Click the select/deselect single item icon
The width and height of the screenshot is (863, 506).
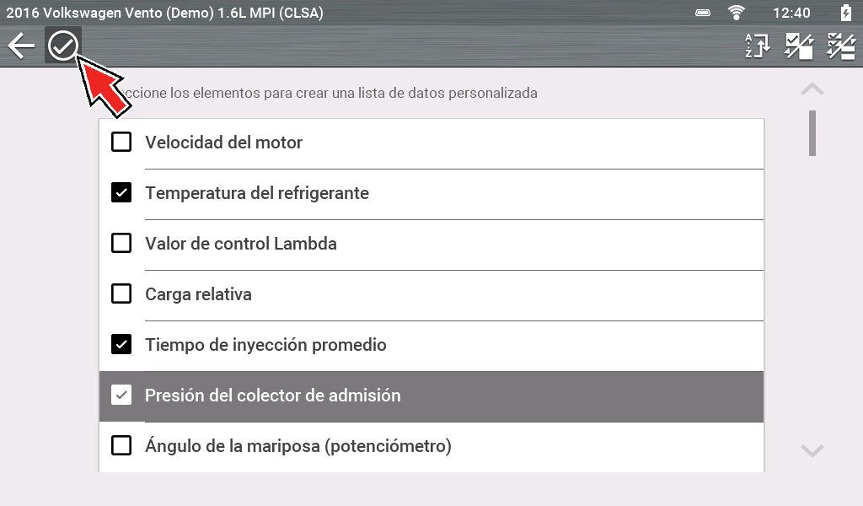point(799,46)
